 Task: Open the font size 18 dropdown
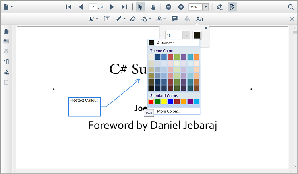click(x=186, y=35)
